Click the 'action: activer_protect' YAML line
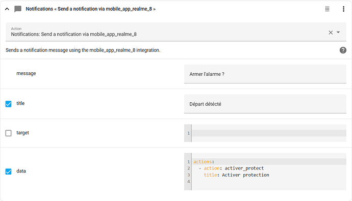The width and height of the screenshot is (352, 201). [x=231, y=168]
